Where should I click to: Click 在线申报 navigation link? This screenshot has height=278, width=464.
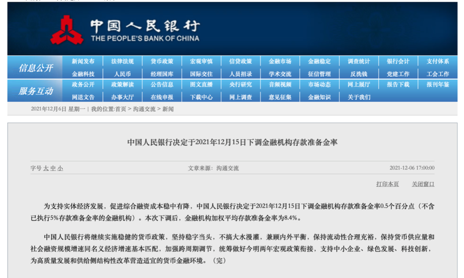pyautogui.click(x=162, y=97)
